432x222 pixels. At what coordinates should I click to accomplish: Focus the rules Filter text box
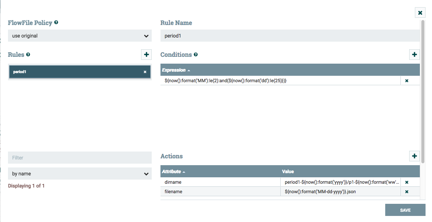[x=80, y=158]
